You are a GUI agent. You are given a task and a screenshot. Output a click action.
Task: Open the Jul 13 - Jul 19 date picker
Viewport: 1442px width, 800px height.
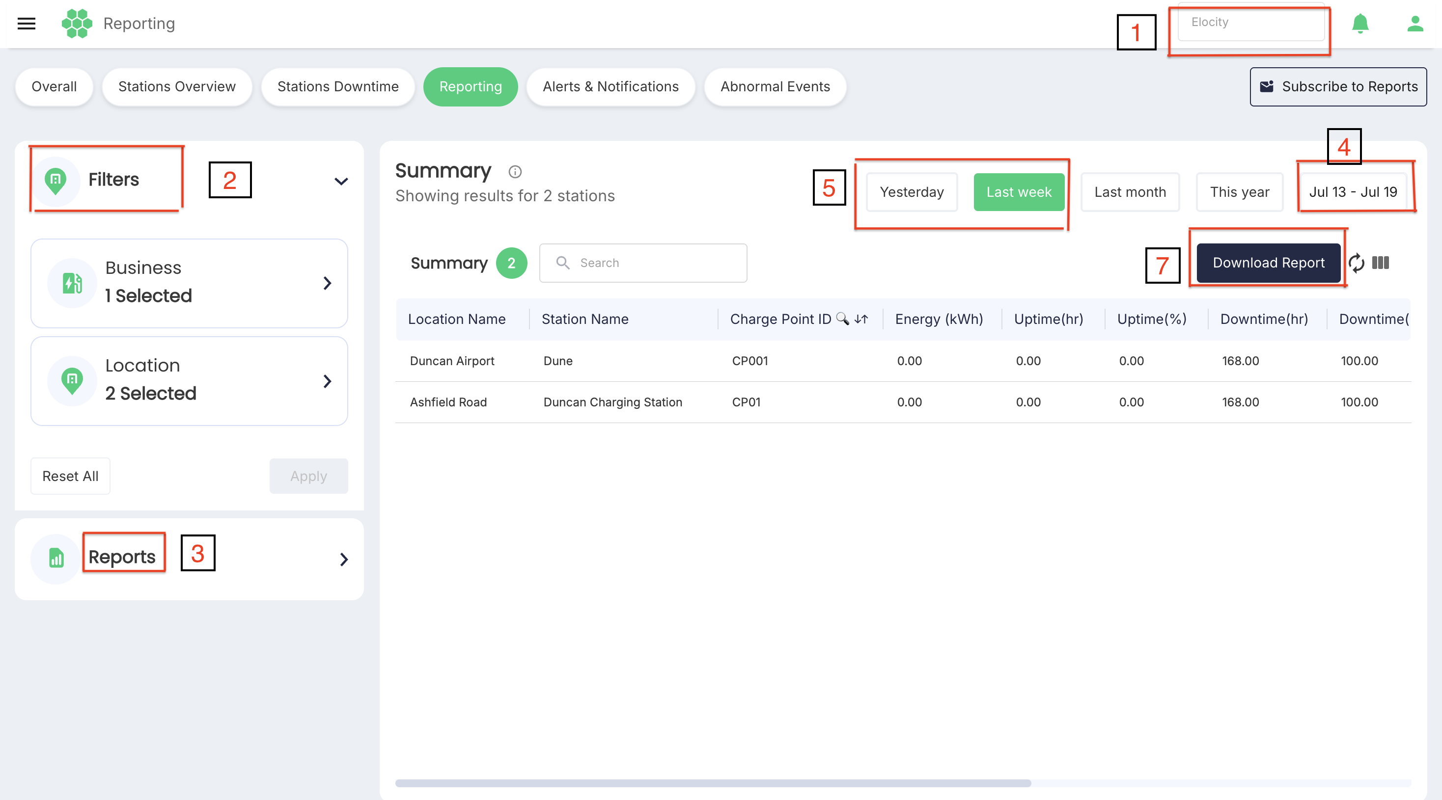click(1353, 192)
